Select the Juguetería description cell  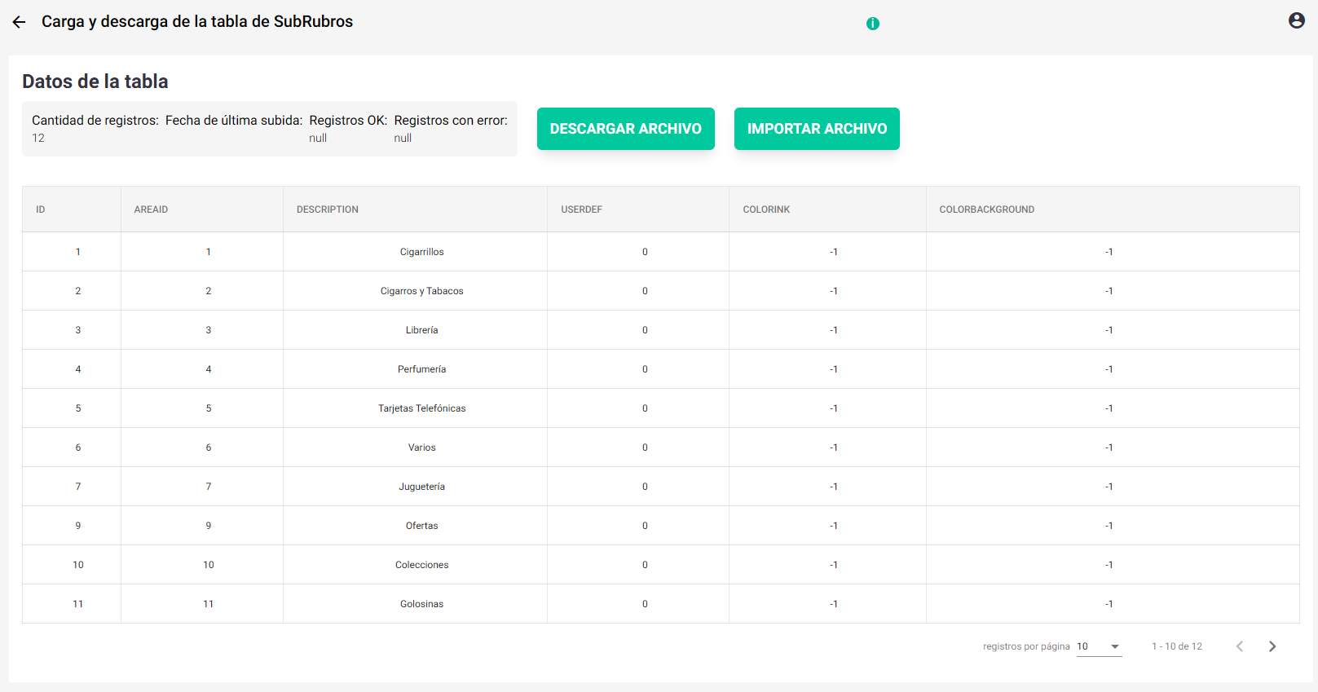[x=415, y=487]
